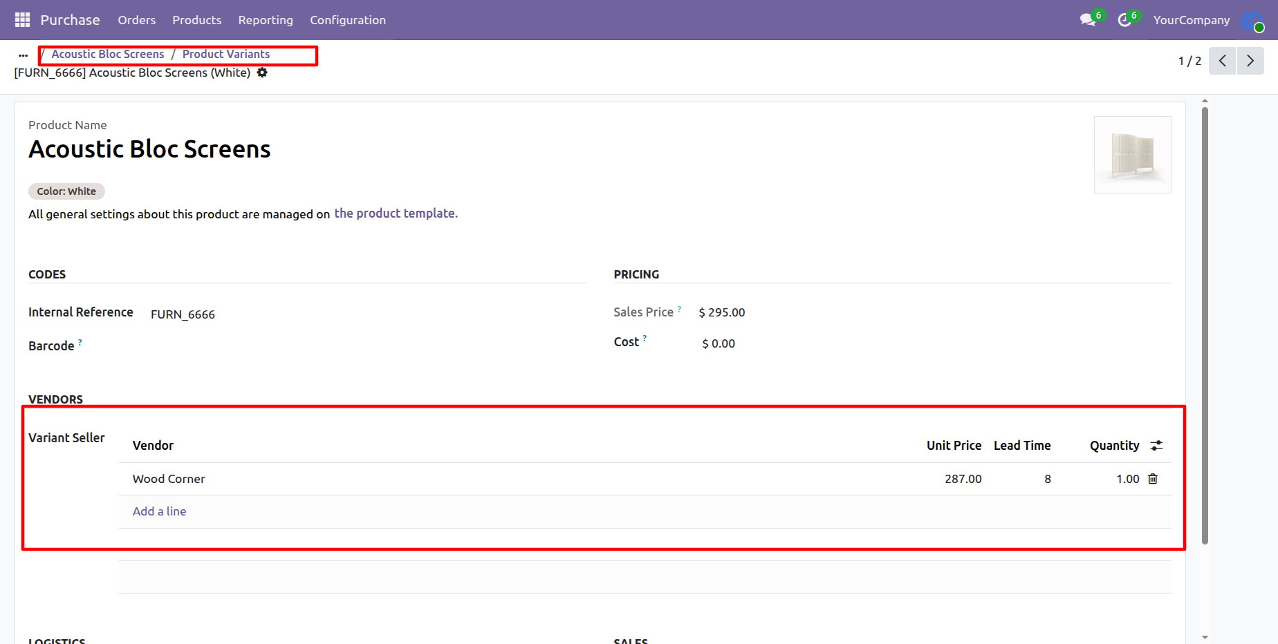
Task: Delete the Wood Corner vendor line
Action: (1153, 479)
